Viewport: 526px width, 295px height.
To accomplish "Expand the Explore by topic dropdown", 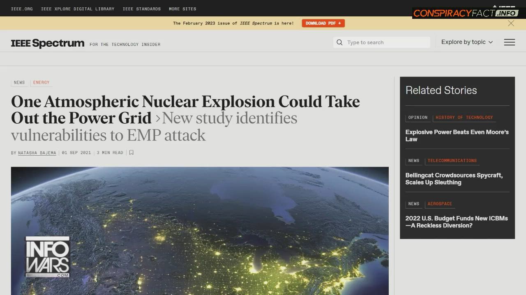I will pyautogui.click(x=467, y=42).
